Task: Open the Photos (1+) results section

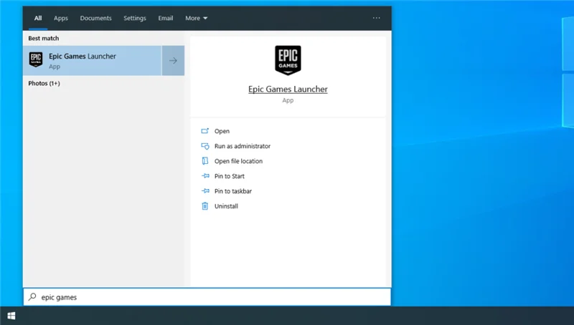Action: coord(44,83)
